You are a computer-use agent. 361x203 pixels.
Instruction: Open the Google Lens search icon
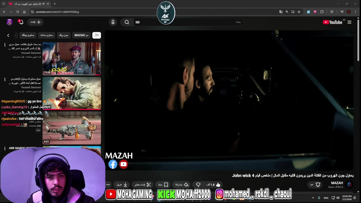pos(332,12)
